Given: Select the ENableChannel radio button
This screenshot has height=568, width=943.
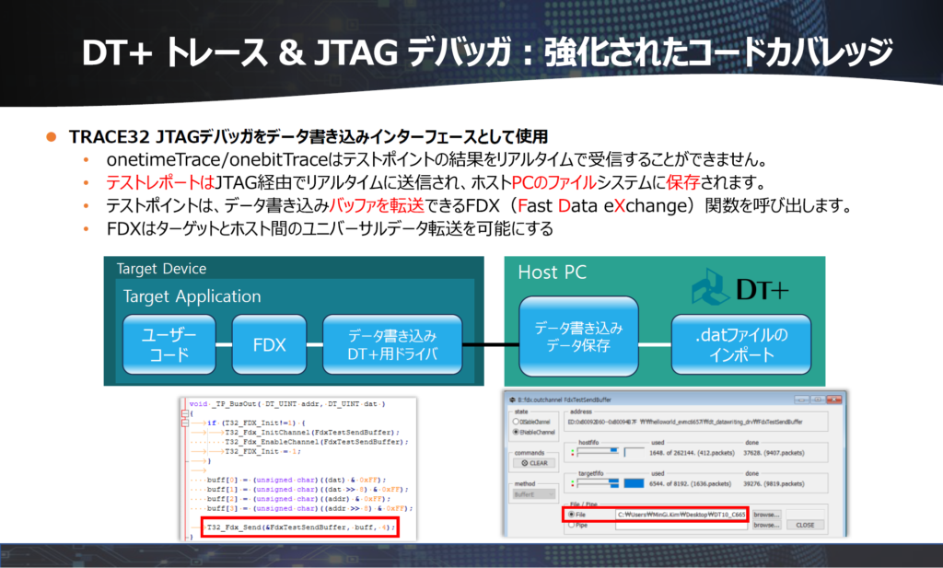Looking at the screenshot, I should pyautogui.click(x=516, y=432).
